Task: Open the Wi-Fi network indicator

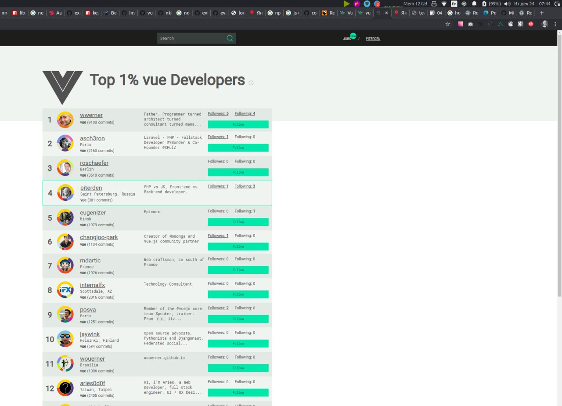Action: 444,4
